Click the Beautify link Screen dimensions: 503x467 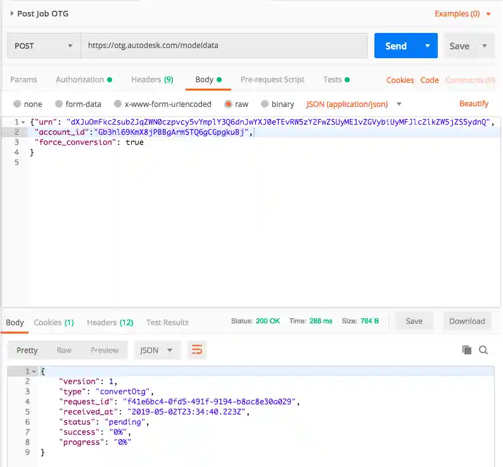(474, 104)
